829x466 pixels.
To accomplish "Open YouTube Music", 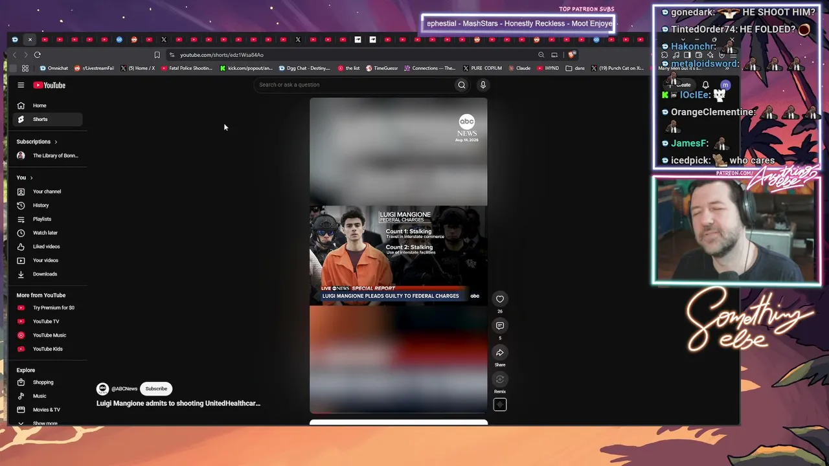I will pos(49,335).
